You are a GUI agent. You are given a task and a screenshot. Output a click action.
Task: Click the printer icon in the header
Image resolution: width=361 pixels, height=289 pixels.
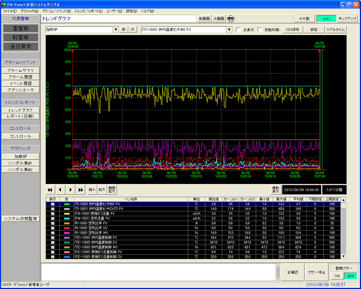pyautogui.click(x=231, y=19)
